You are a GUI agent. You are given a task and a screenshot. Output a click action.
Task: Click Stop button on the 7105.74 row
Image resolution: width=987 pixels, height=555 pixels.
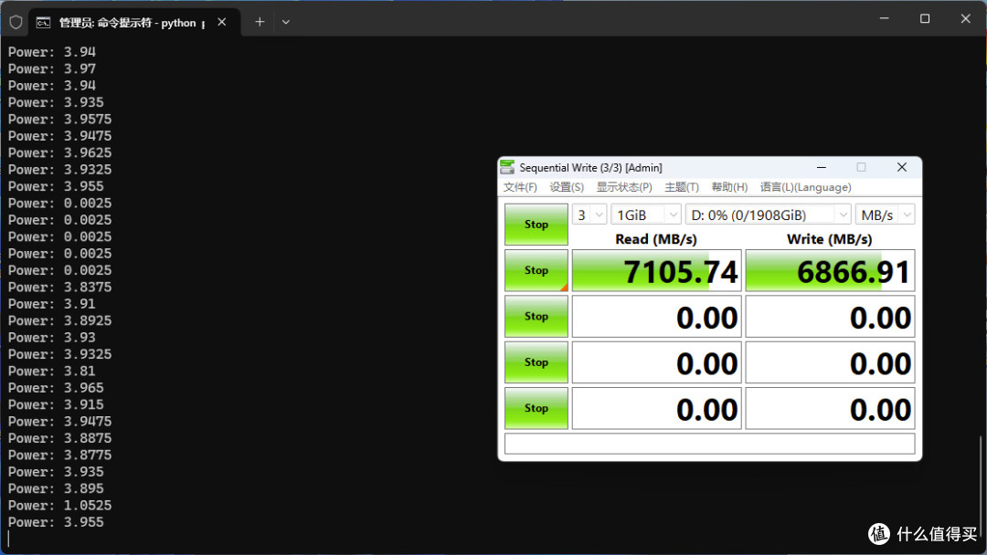(536, 270)
